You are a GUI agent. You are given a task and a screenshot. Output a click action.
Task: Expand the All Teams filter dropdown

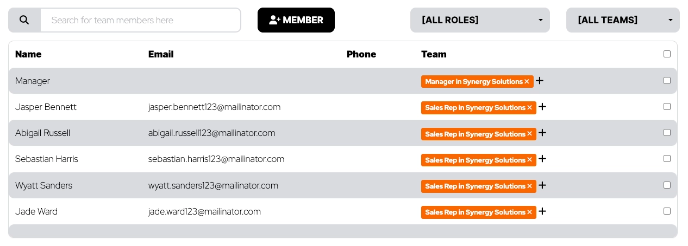pyautogui.click(x=623, y=20)
